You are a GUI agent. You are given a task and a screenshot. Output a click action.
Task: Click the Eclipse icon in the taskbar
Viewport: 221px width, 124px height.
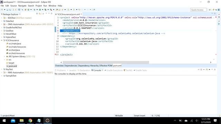coord(48,121)
